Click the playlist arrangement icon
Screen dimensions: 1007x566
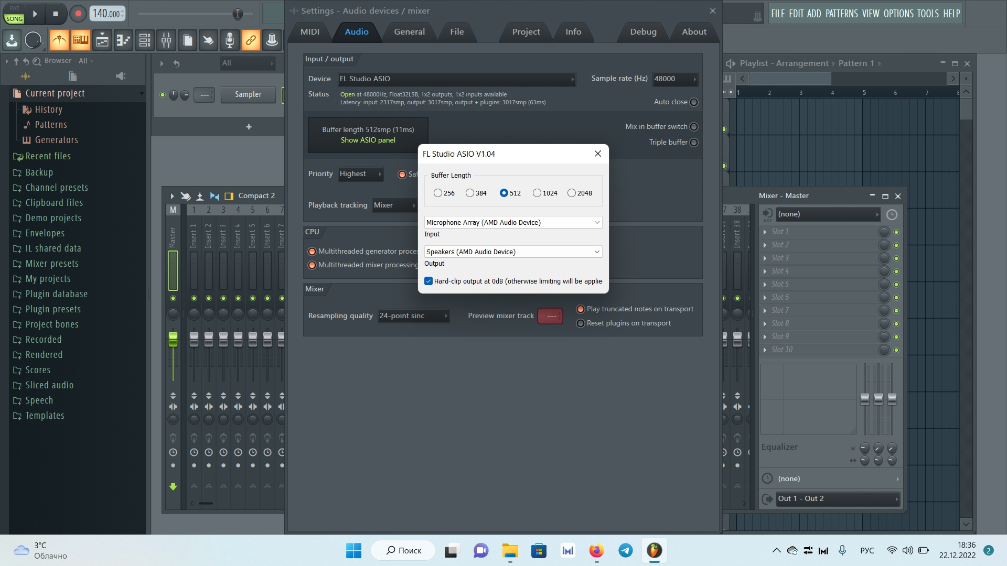[731, 63]
